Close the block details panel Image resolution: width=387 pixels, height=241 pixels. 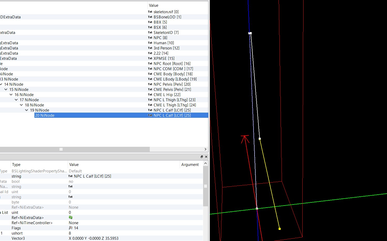[x=206, y=157]
